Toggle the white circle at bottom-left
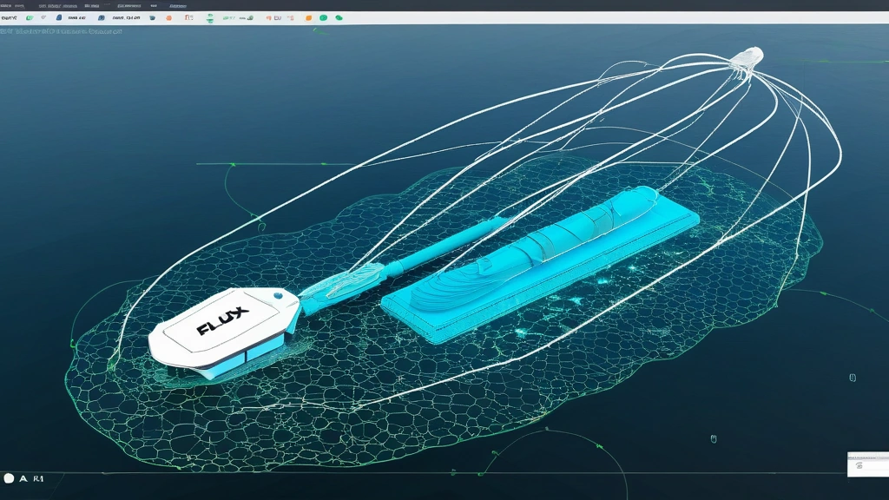Image resolution: width=889 pixels, height=500 pixels. [x=9, y=478]
